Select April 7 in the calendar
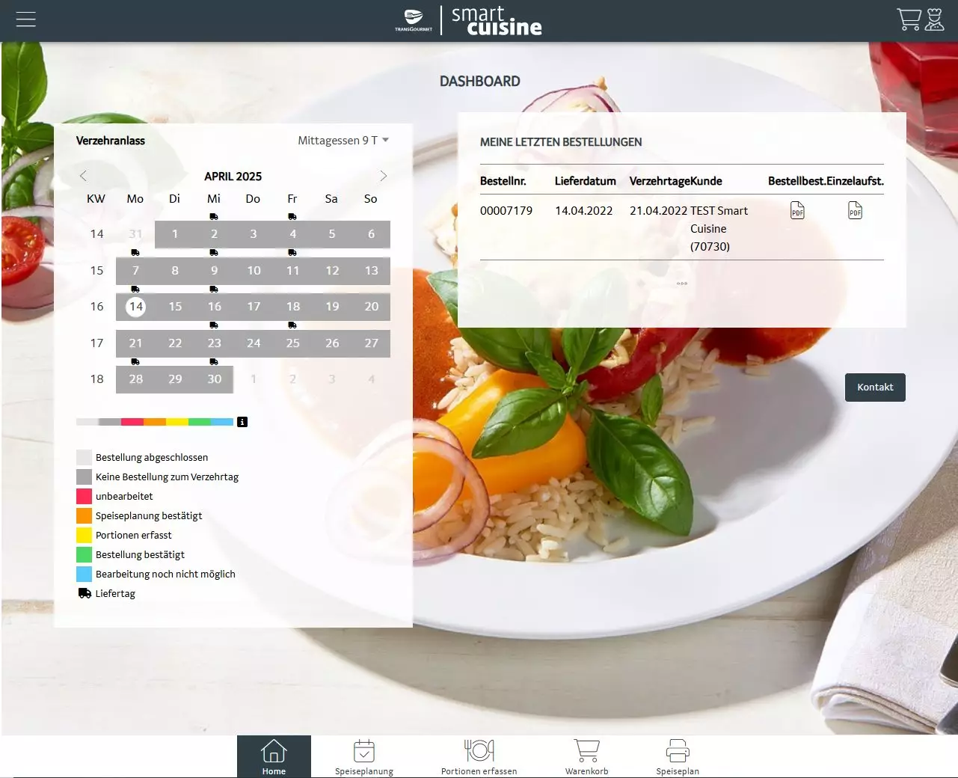The width and height of the screenshot is (958, 778). click(x=135, y=271)
